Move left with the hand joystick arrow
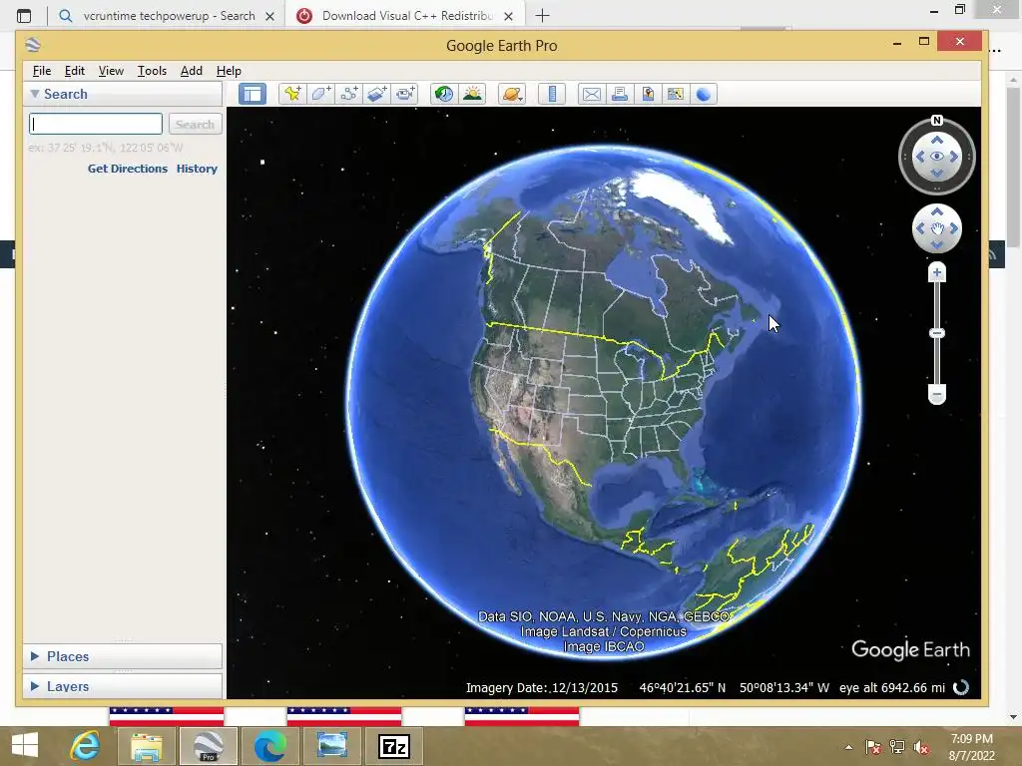 click(919, 228)
